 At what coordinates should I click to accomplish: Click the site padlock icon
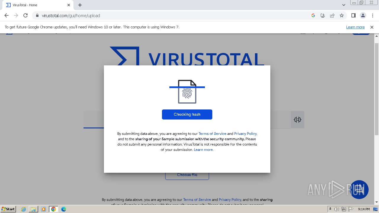point(37,16)
